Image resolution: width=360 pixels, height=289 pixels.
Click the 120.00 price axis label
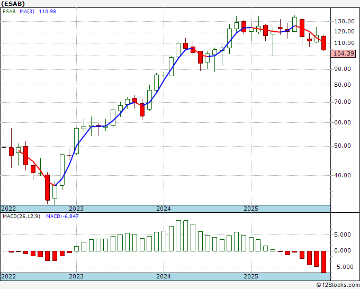pos(344,32)
